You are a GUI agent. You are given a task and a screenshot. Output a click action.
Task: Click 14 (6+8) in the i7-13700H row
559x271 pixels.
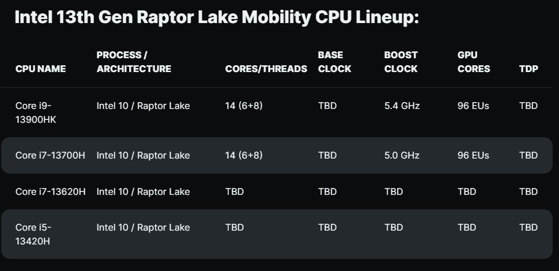click(x=244, y=155)
